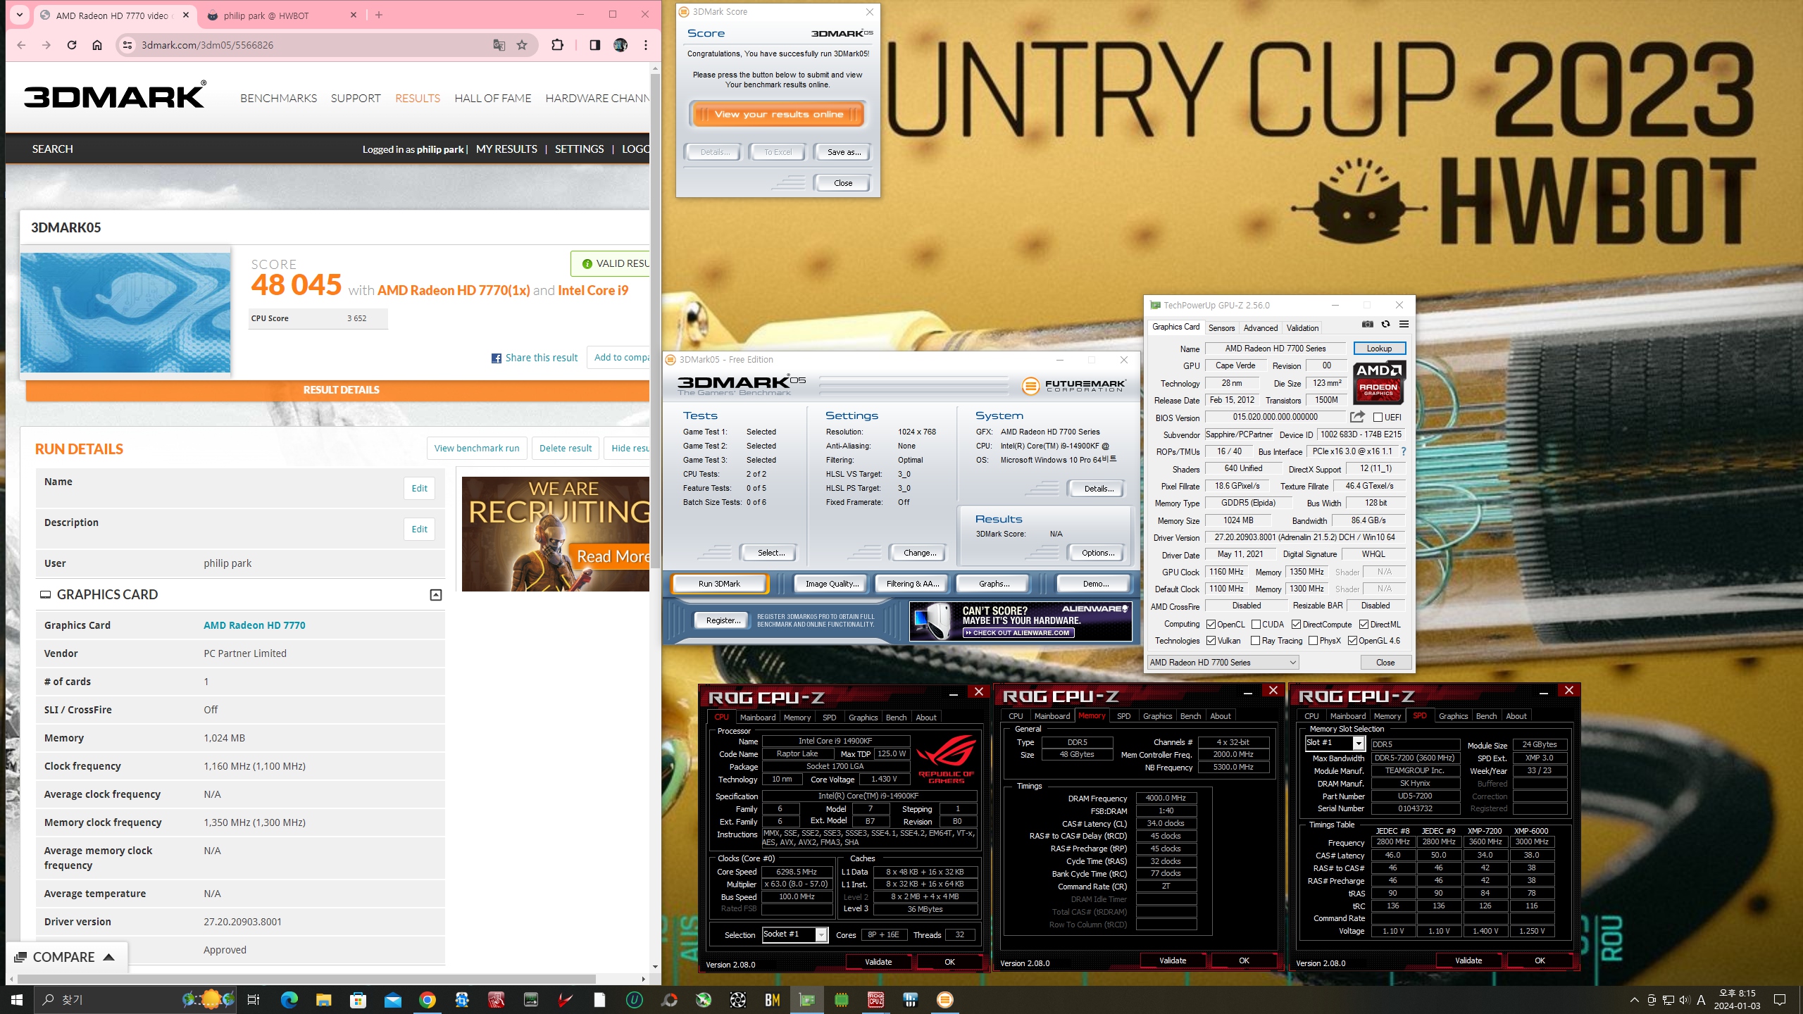The height and width of the screenshot is (1014, 1803).
Task: Open Chrome three-dot menu
Action: (x=646, y=45)
